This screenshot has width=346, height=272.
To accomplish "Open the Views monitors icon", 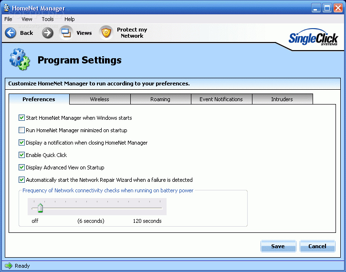I will (x=66, y=33).
